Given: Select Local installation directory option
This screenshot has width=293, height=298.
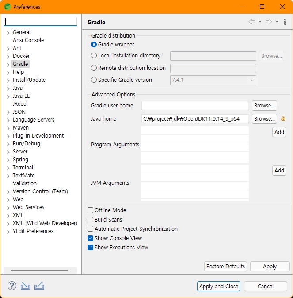Looking at the screenshot, I should pyautogui.click(x=94, y=56).
